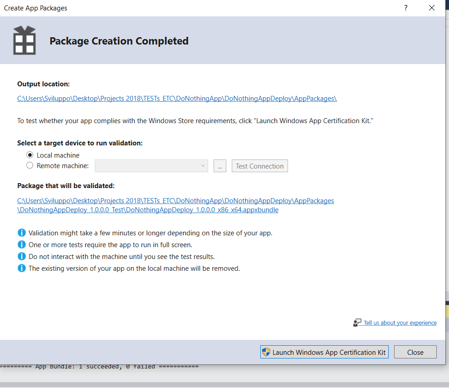Click the package gift box icon in header

[24, 40]
